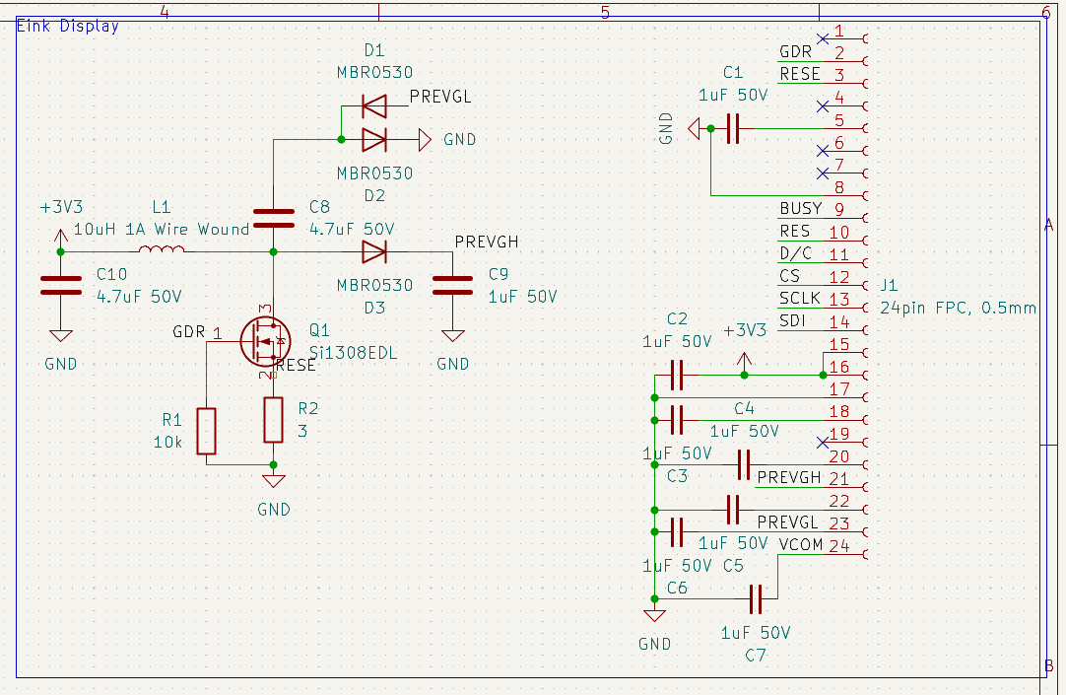Click the no-connect marker on pin 6
Viewport: 1066px width, 695px height.
(823, 150)
